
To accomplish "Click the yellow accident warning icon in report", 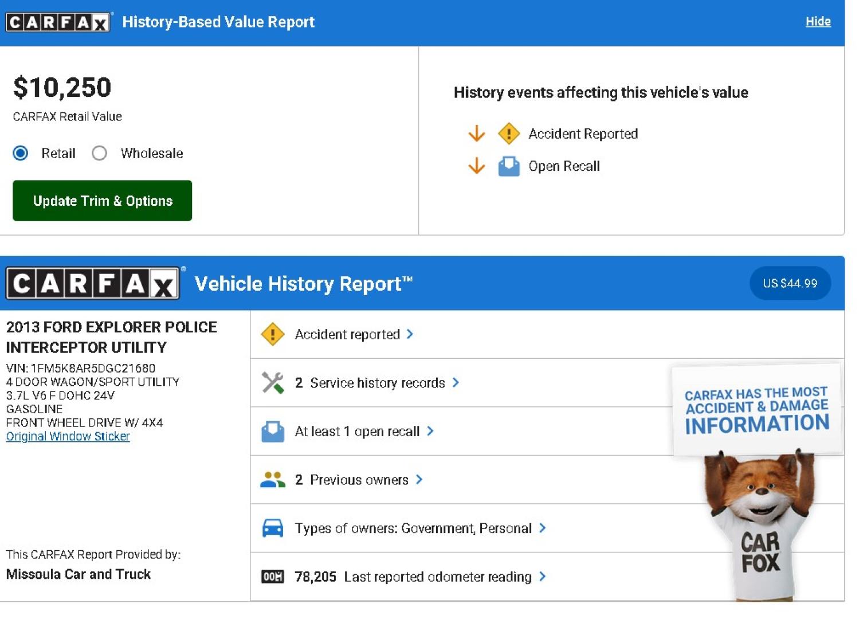I will (272, 334).
